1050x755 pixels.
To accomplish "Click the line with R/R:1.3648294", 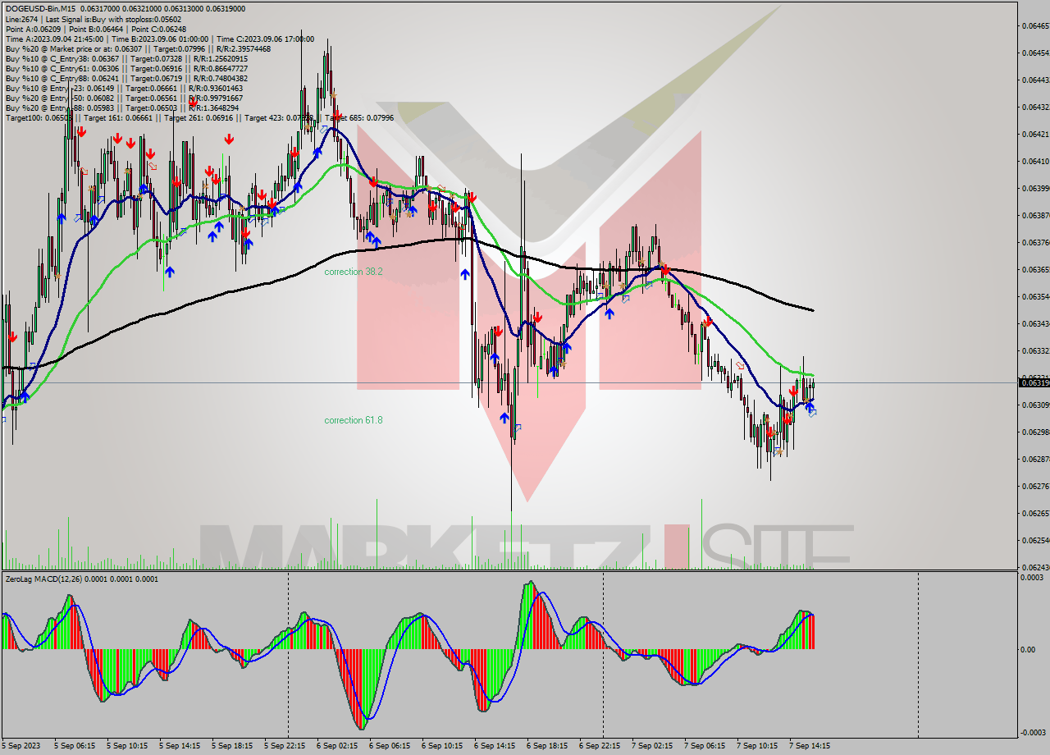I will pyautogui.click(x=121, y=108).
